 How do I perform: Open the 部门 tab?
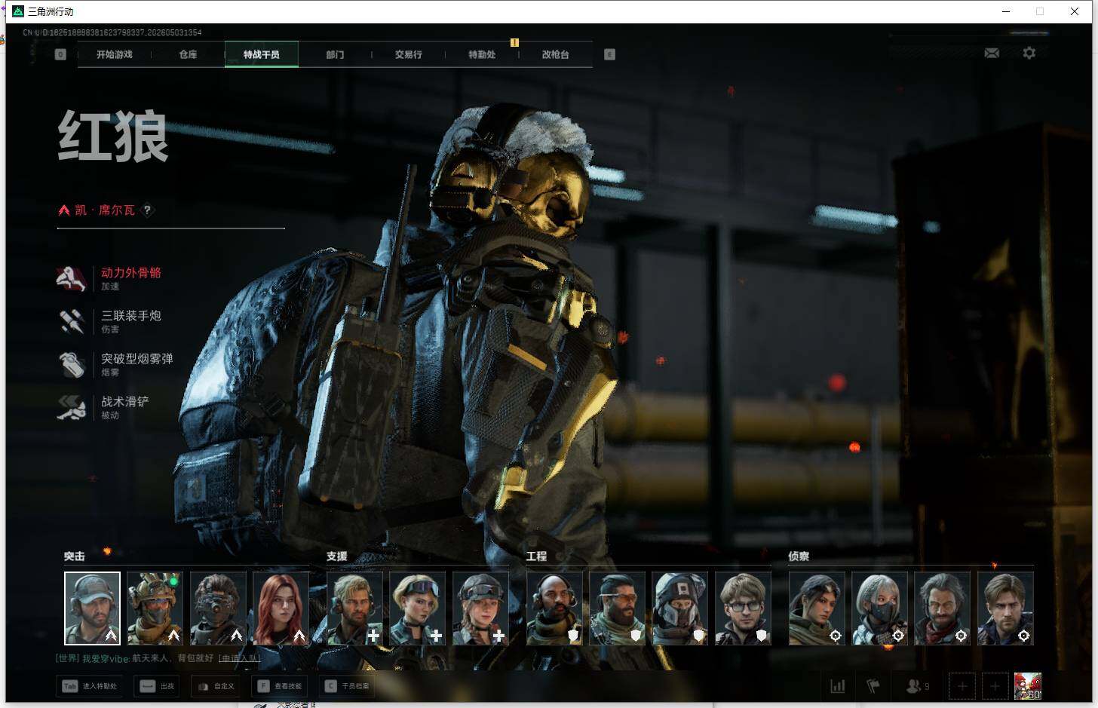point(335,54)
